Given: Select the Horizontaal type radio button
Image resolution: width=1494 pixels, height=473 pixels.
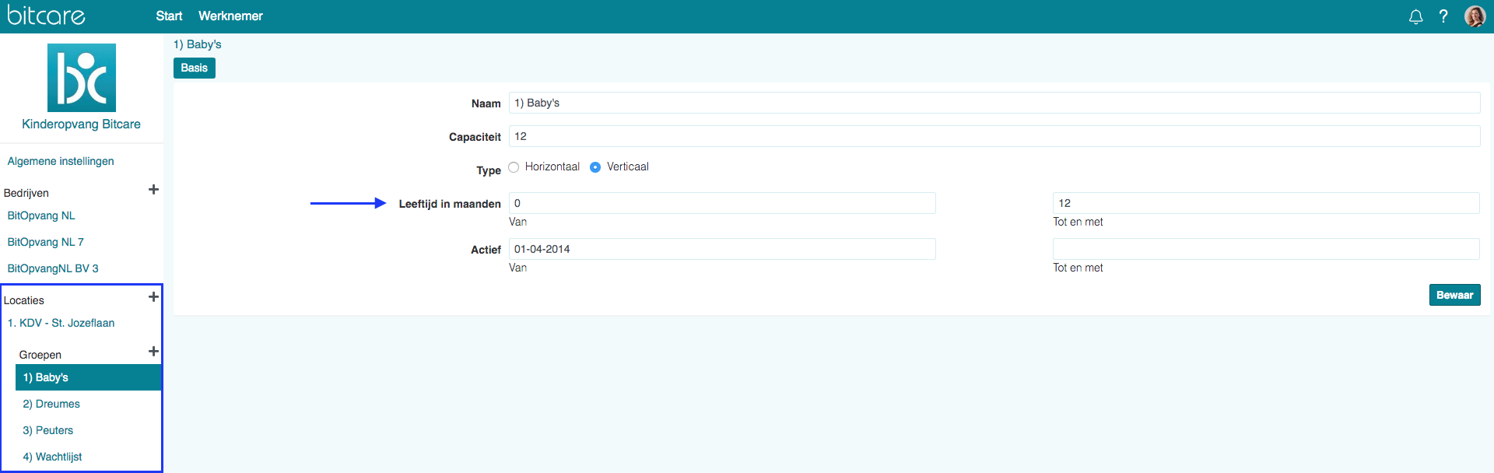Looking at the screenshot, I should [514, 167].
